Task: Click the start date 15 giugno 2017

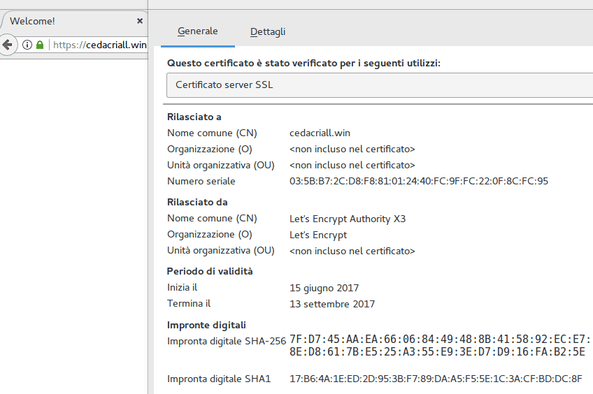Action: (x=324, y=288)
